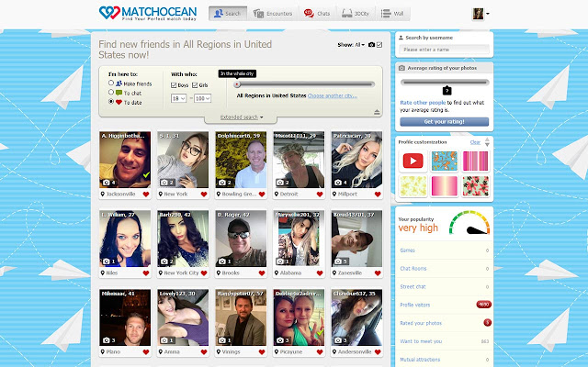
Task: Click the camera photo count on Zanesville card
Action: [341, 261]
